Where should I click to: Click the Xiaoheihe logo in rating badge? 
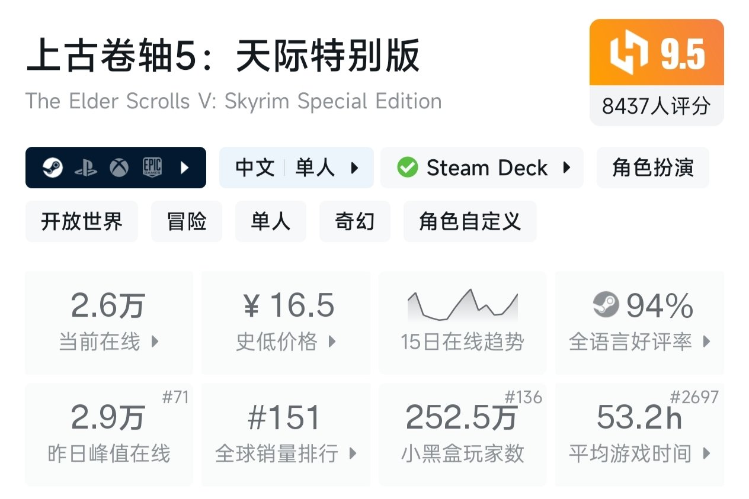pos(629,54)
